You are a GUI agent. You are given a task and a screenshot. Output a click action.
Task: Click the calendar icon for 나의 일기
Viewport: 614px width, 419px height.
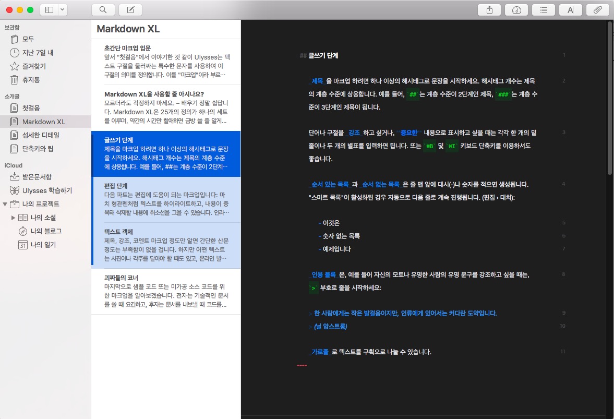(x=23, y=245)
